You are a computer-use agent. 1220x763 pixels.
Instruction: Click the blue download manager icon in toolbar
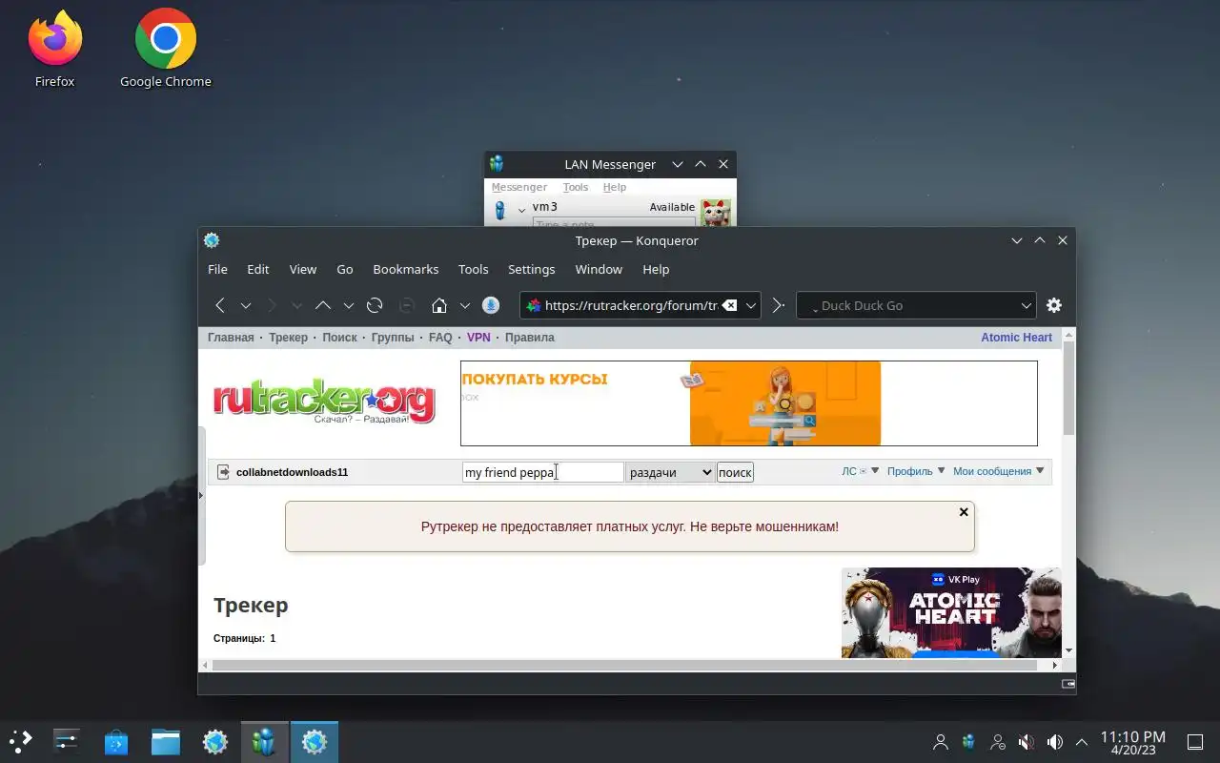(491, 305)
